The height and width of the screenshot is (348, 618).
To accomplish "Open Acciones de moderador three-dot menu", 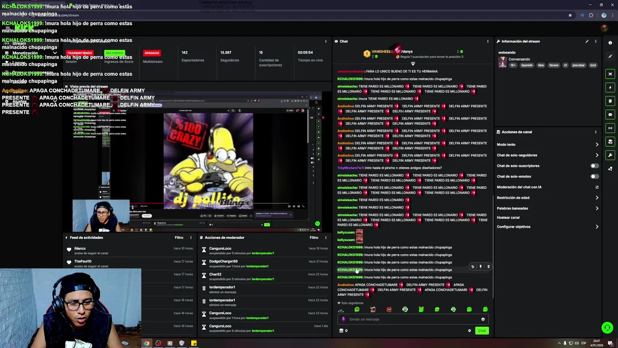I will 325,237.
